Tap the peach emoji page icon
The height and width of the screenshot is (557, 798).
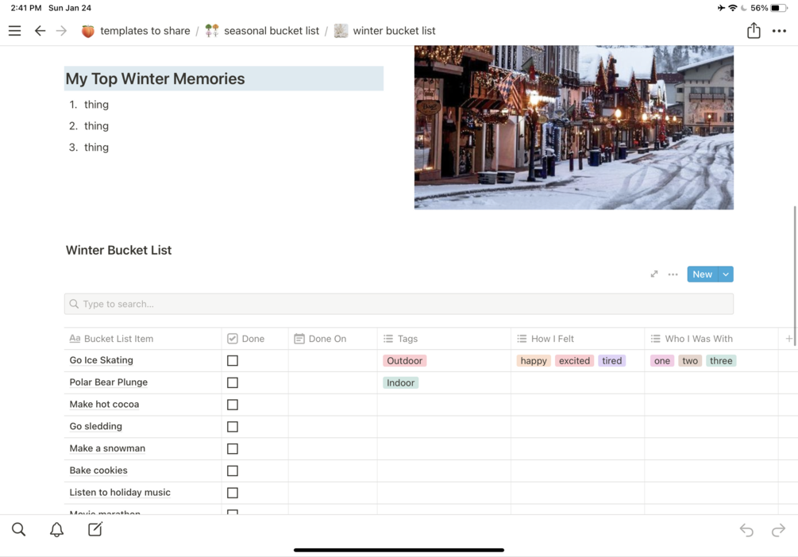tap(88, 31)
